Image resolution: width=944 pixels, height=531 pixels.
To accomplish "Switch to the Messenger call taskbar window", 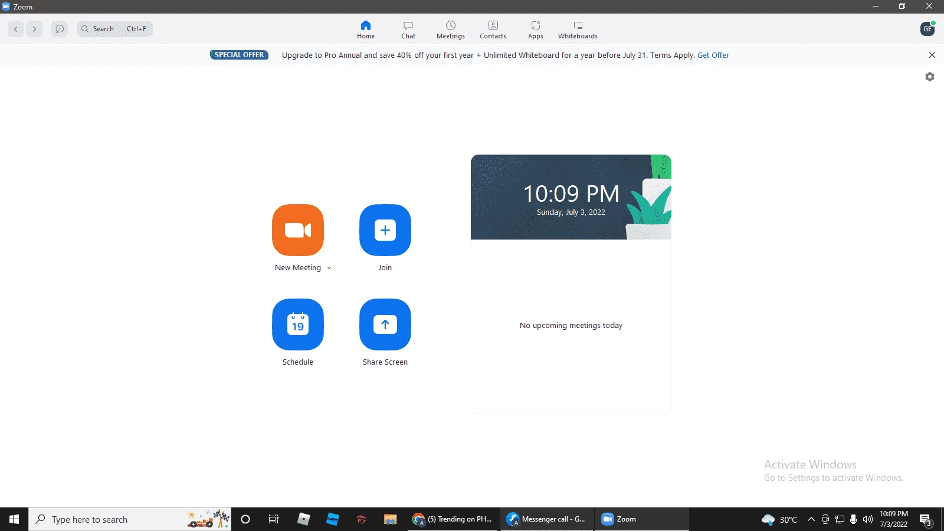I will pyautogui.click(x=547, y=519).
